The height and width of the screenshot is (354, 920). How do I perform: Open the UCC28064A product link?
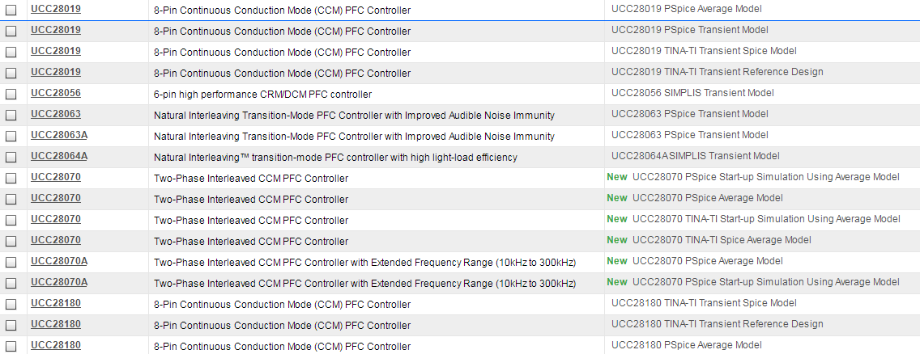tap(59, 156)
